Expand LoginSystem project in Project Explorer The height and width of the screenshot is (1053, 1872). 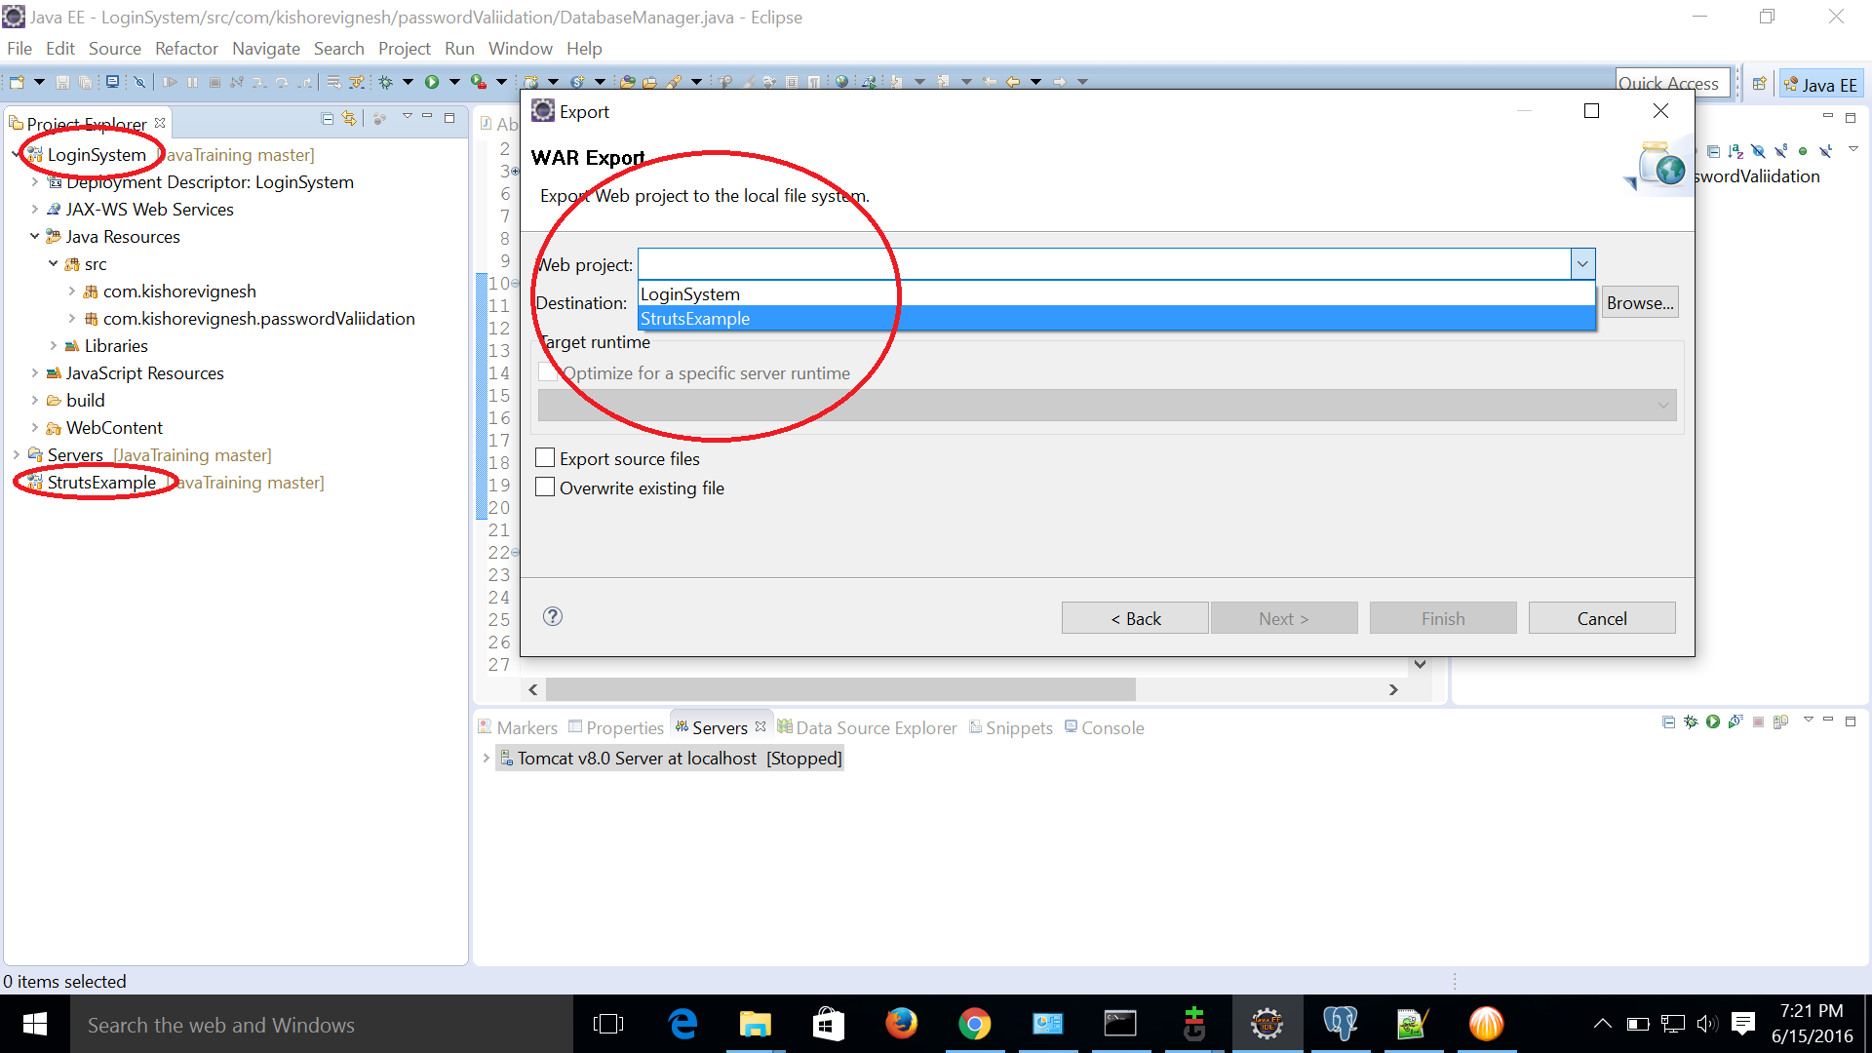9,154
